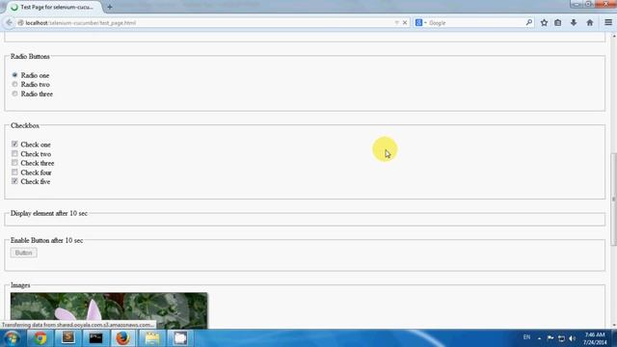Click the page vertical scrollbar thumb
Viewport: 617px width, 347px height.
tap(613, 200)
